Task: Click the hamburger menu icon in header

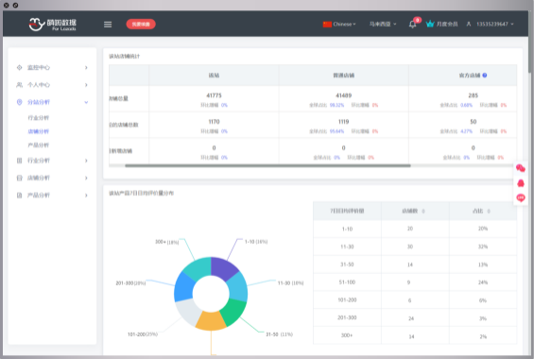Action: 108,25
